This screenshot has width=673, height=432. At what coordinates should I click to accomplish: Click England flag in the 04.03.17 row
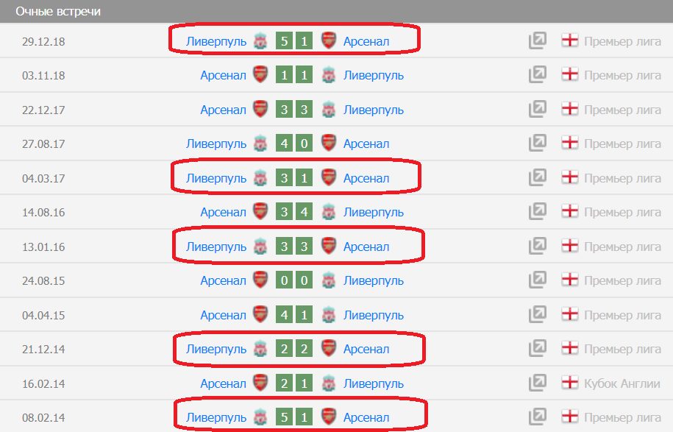point(569,178)
